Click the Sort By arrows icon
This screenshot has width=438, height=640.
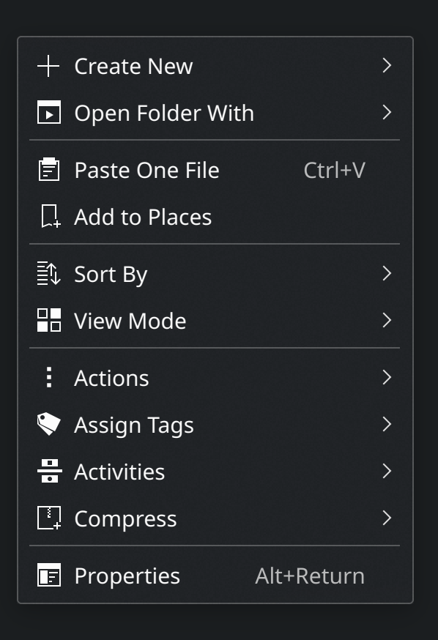pyautogui.click(x=49, y=273)
